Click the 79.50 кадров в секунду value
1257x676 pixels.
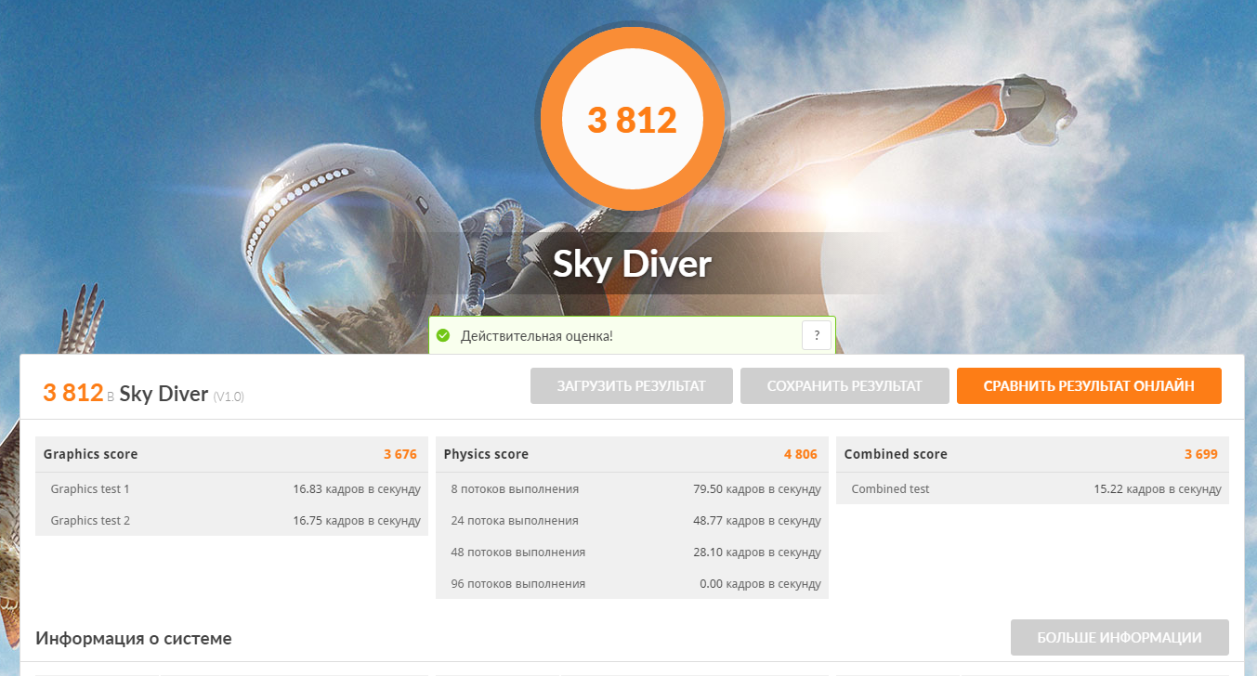coord(757,488)
